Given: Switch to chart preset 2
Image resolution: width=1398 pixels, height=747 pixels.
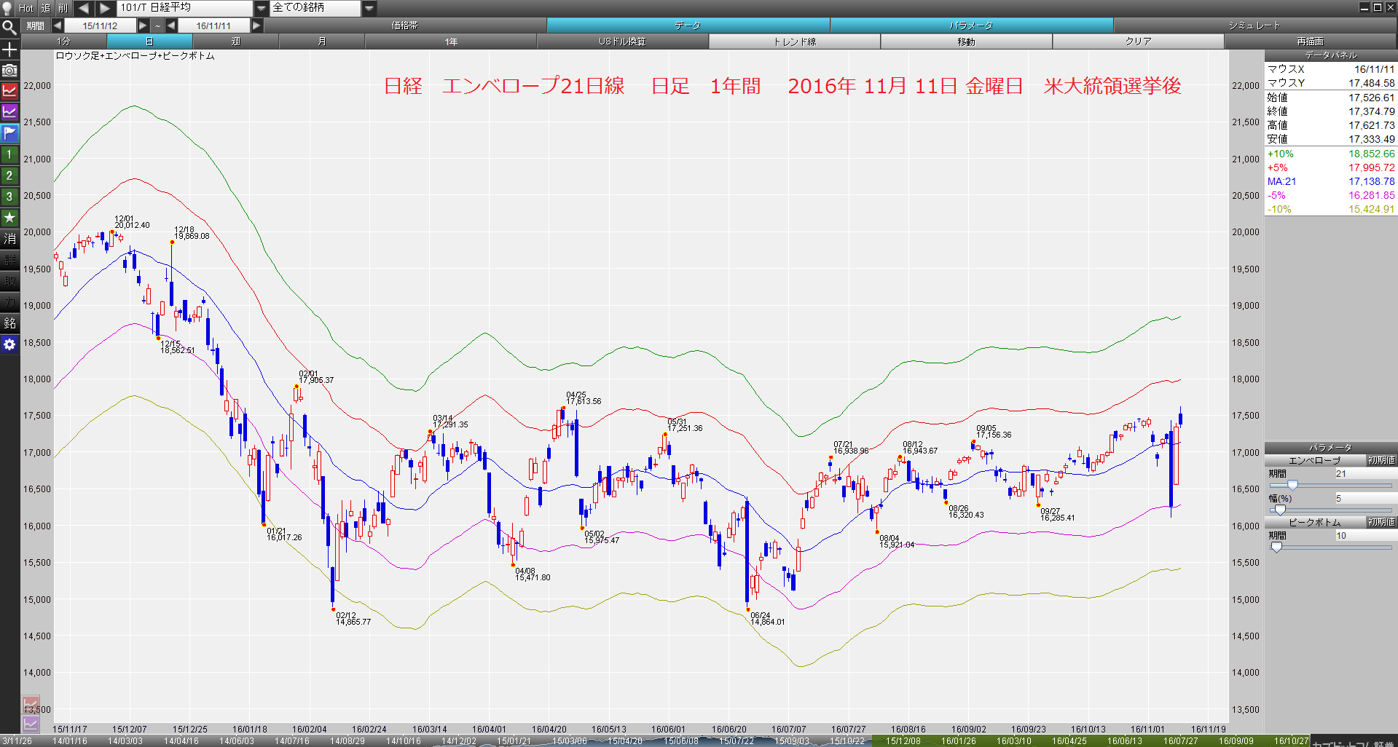Looking at the screenshot, I should [x=9, y=175].
